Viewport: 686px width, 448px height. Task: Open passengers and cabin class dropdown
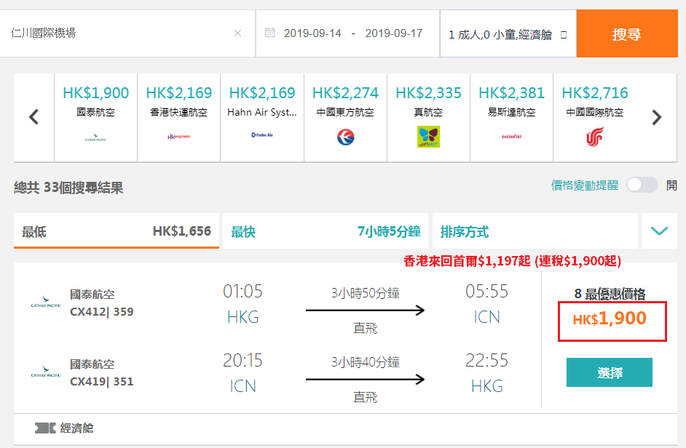click(x=508, y=34)
